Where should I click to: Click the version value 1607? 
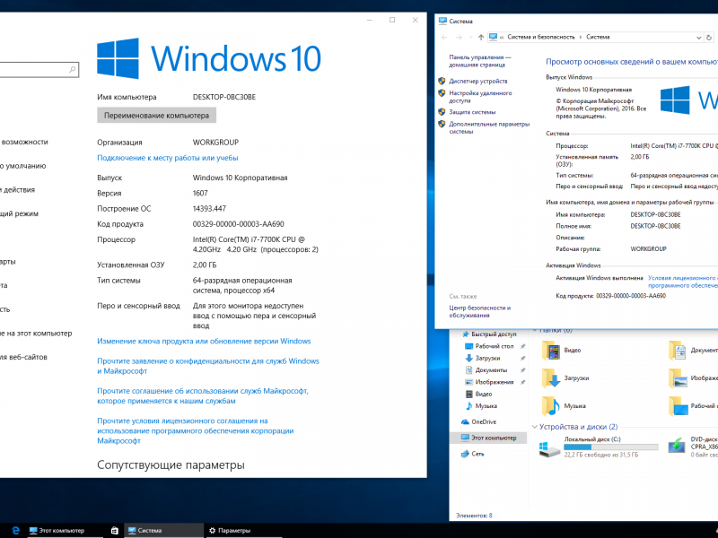[x=200, y=193]
